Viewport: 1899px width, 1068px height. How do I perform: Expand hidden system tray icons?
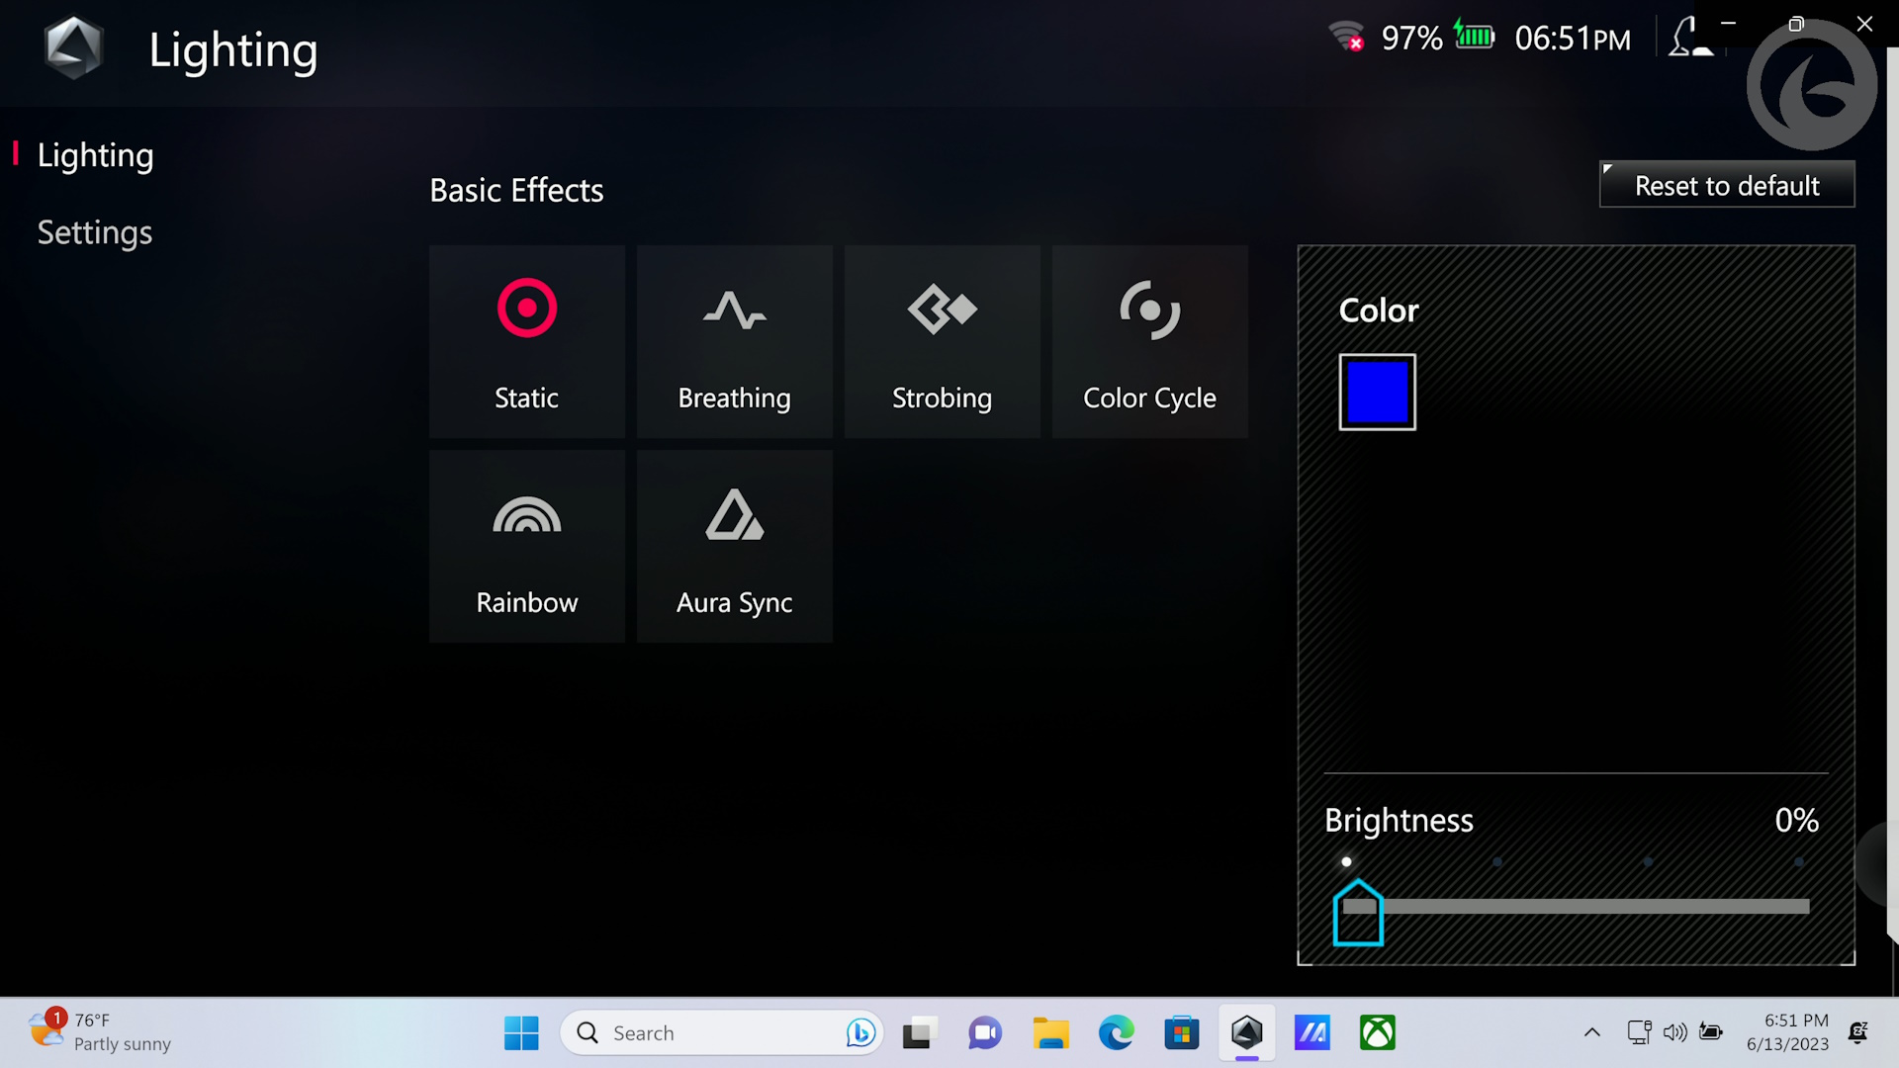(1591, 1032)
